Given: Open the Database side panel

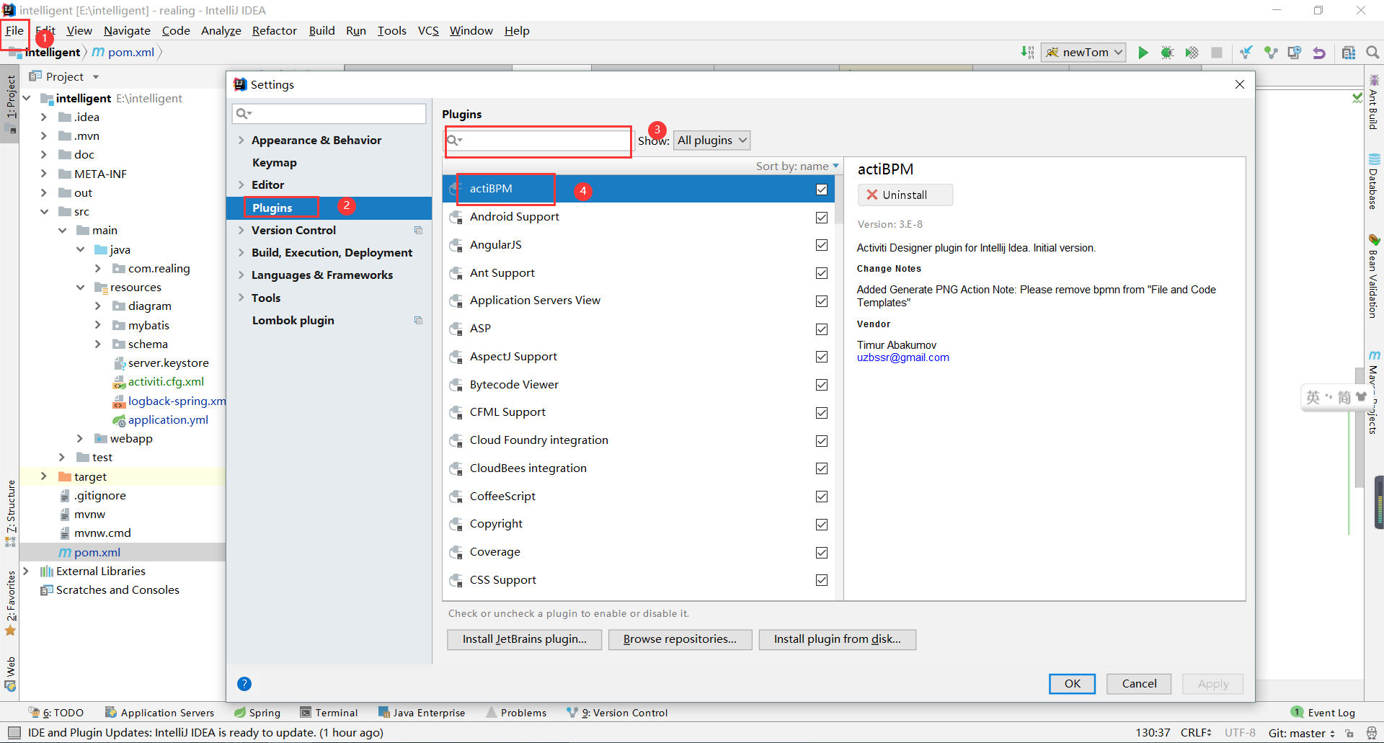Looking at the screenshot, I should tap(1374, 182).
